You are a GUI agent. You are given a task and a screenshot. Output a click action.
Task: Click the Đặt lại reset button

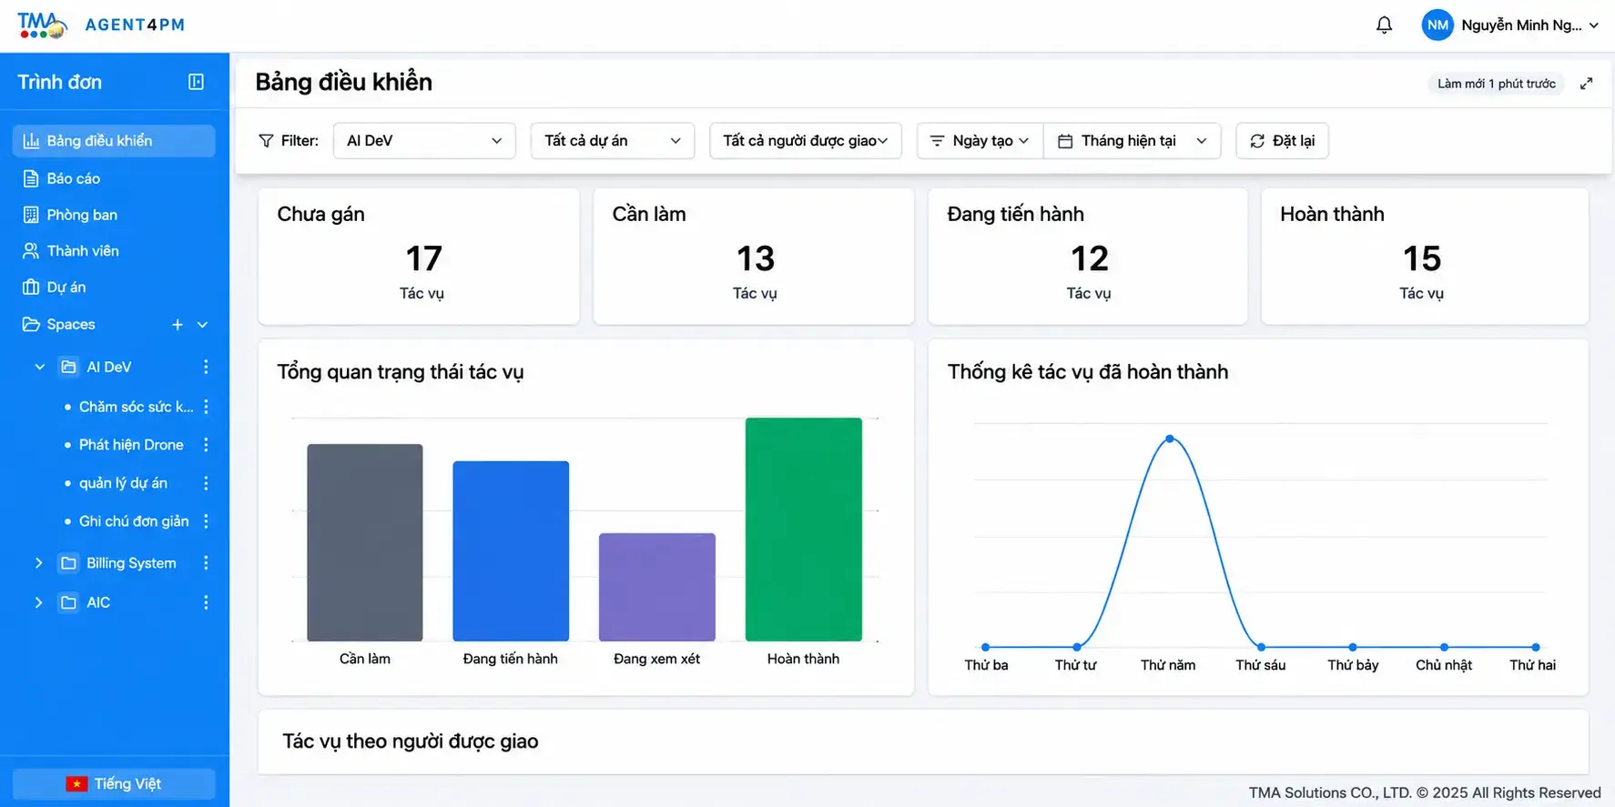(1282, 141)
